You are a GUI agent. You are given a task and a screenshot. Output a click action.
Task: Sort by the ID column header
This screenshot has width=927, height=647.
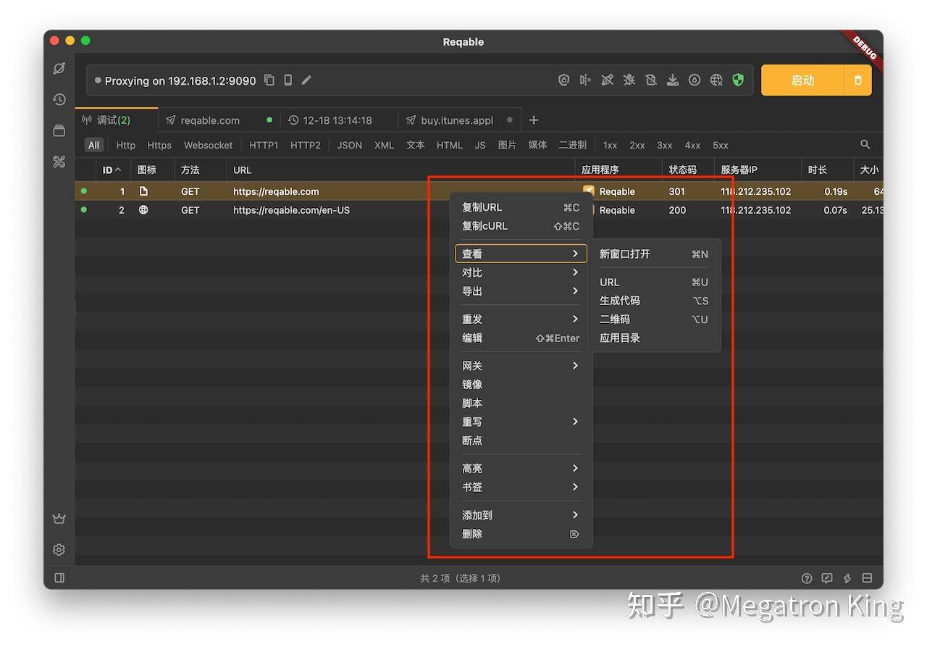pos(112,170)
